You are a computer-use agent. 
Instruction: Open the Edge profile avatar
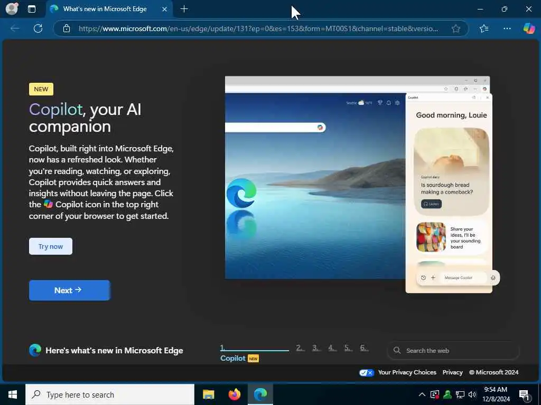pos(12,8)
